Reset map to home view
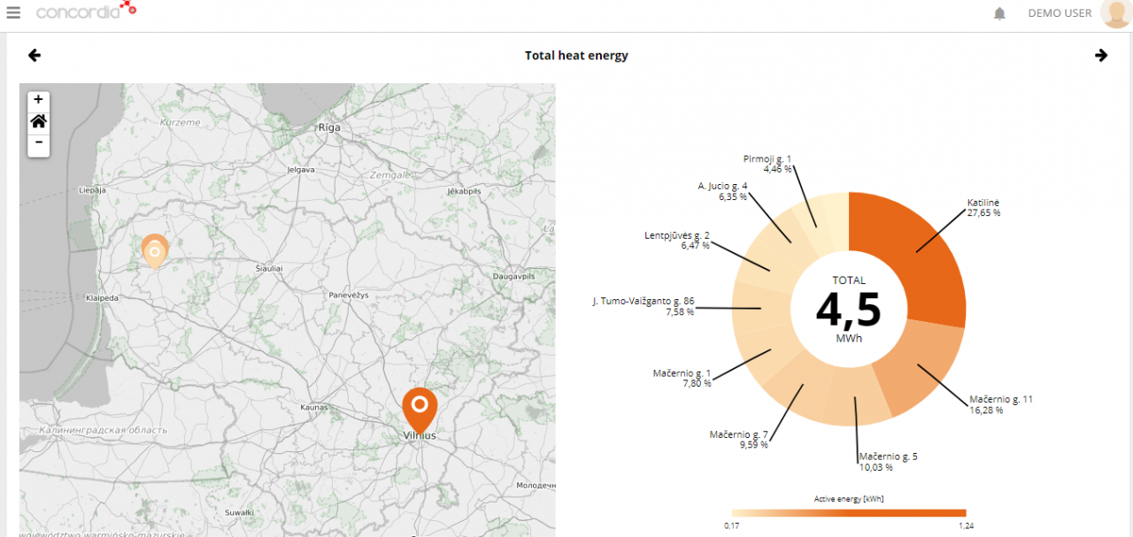1133x537 pixels. click(x=38, y=121)
